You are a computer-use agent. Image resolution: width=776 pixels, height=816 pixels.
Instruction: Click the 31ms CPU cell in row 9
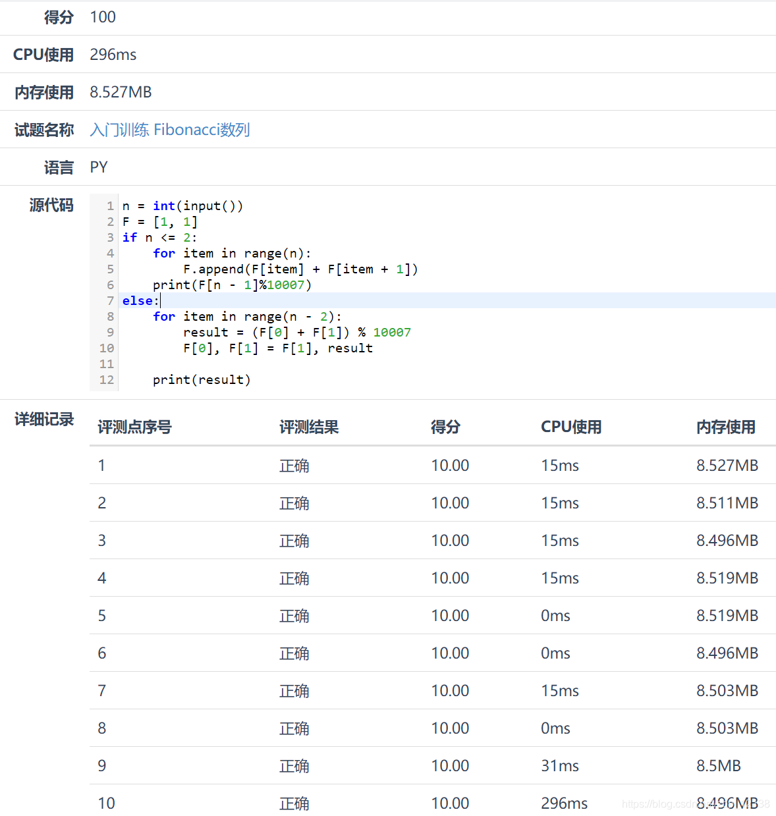pos(560,766)
